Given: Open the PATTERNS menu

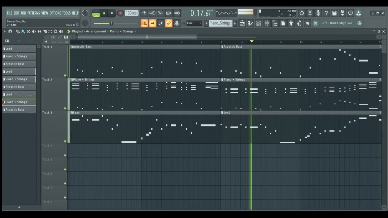Looking at the screenshot, I should (34, 13).
